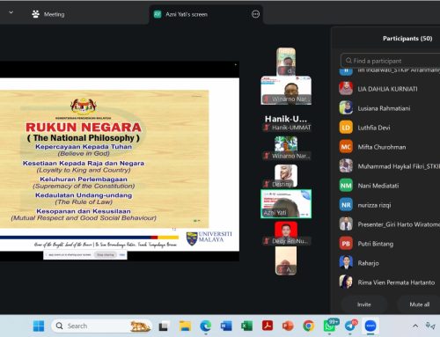The width and height of the screenshot is (440, 337).
Task: Select participant Muhammad Haykal Fikri
Action: coord(389,166)
